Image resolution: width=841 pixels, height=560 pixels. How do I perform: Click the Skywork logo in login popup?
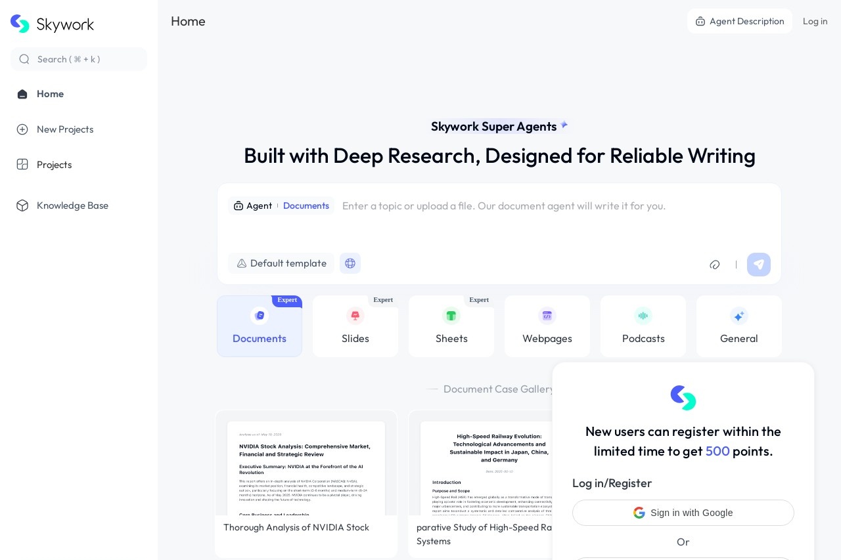[x=683, y=398]
